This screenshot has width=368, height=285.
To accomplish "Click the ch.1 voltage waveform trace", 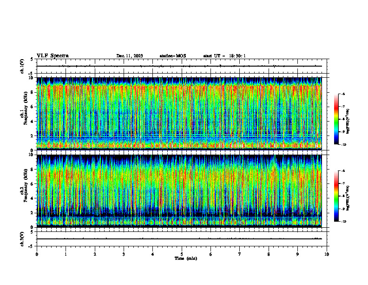I will (x=179, y=66).
